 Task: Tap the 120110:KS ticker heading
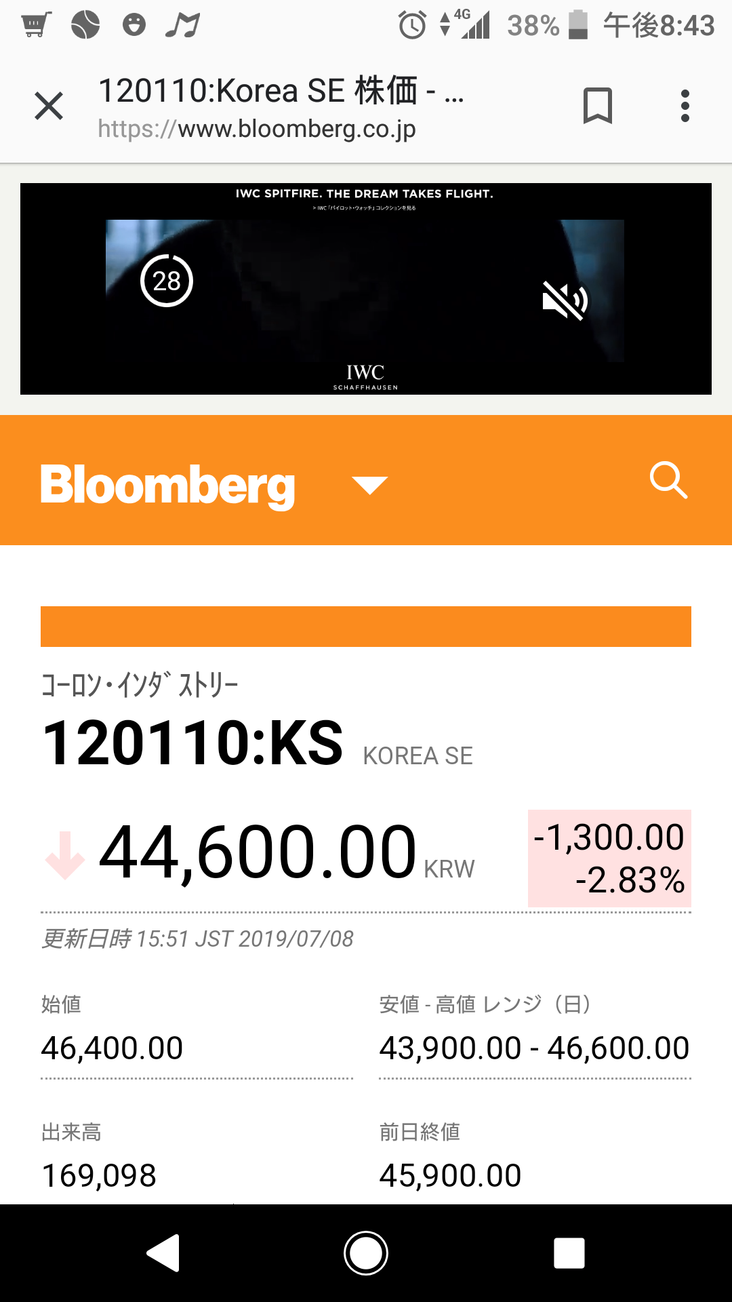tap(193, 743)
